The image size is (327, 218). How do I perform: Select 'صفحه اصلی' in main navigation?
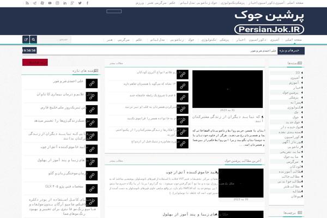293,40
